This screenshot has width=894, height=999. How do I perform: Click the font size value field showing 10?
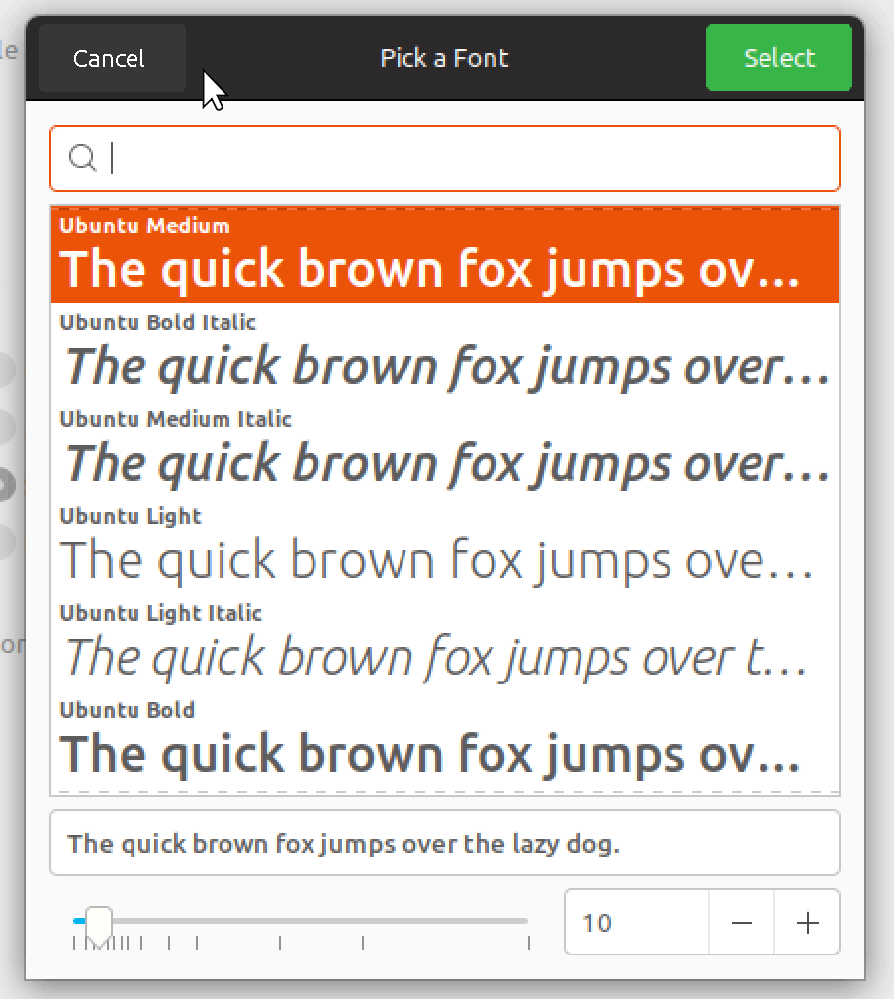point(637,923)
